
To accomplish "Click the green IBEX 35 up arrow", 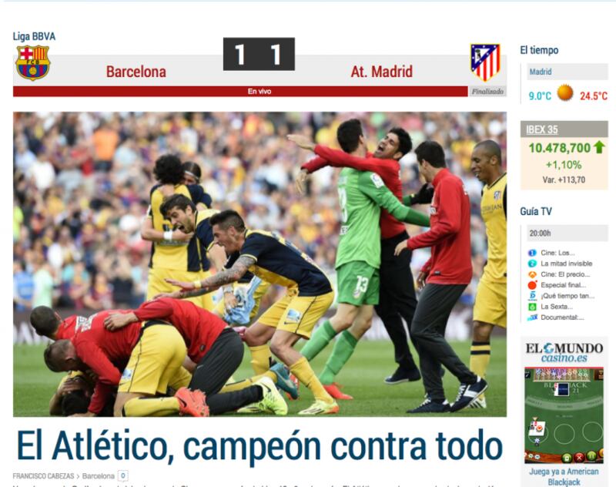I will (x=599, y=147).
